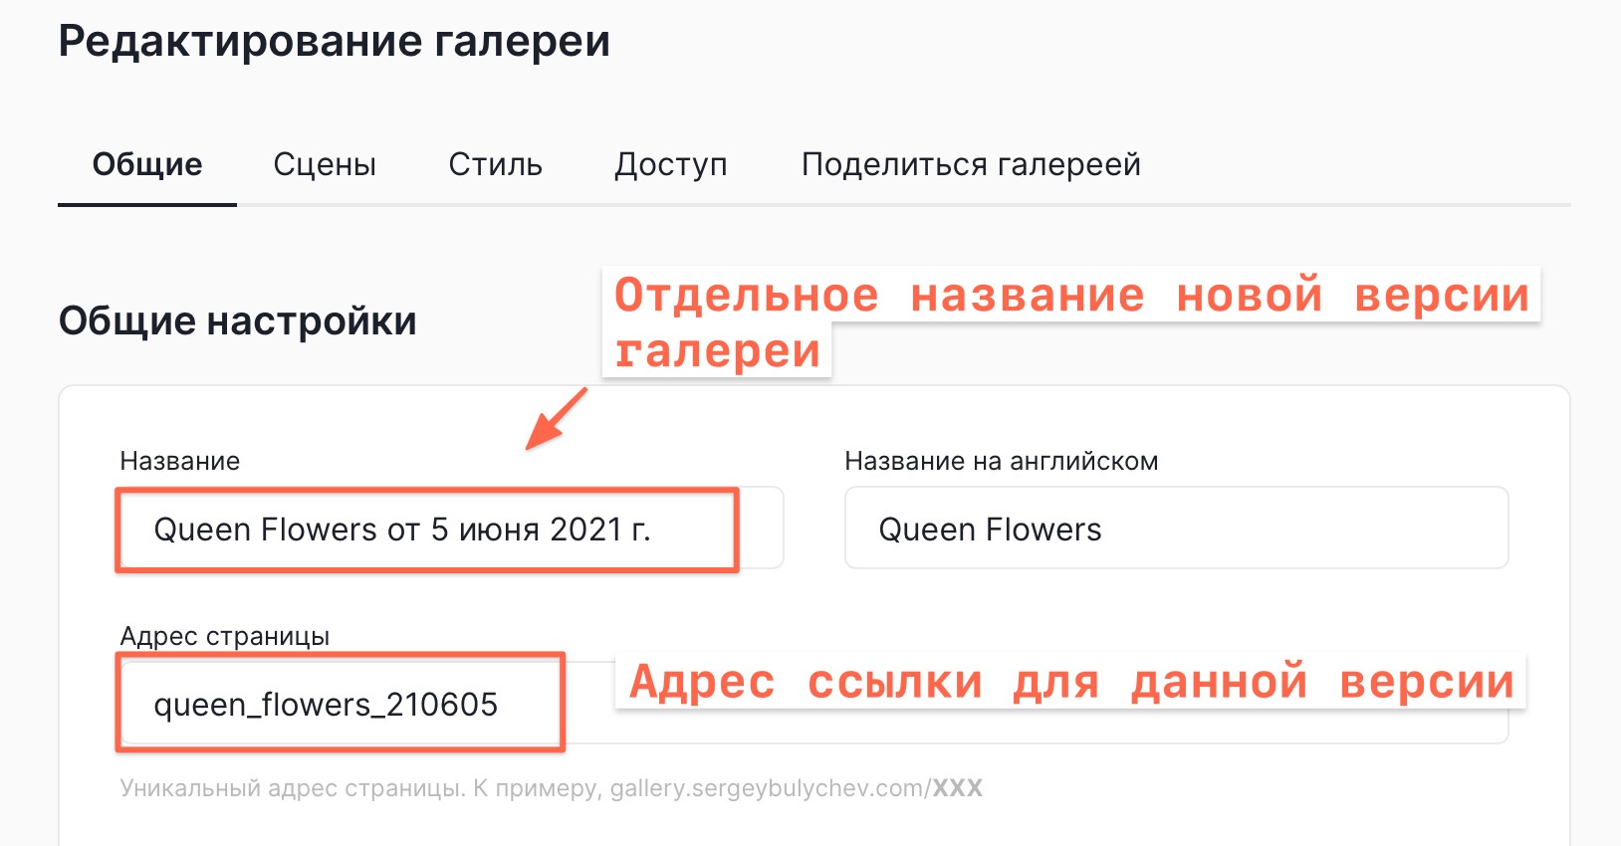The image size is (1621, 846).
Task: Click the Адрес страницы label
Action: click(x=224, y=636)
